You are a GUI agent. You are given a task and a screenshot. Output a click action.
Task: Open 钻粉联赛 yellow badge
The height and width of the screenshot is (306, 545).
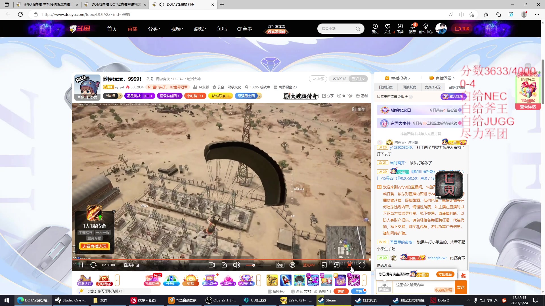(220, 96)
